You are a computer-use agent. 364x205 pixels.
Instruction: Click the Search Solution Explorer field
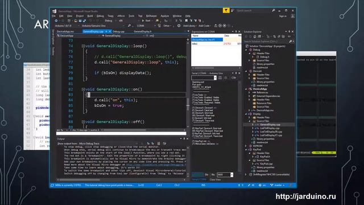(x=266, y=42)
